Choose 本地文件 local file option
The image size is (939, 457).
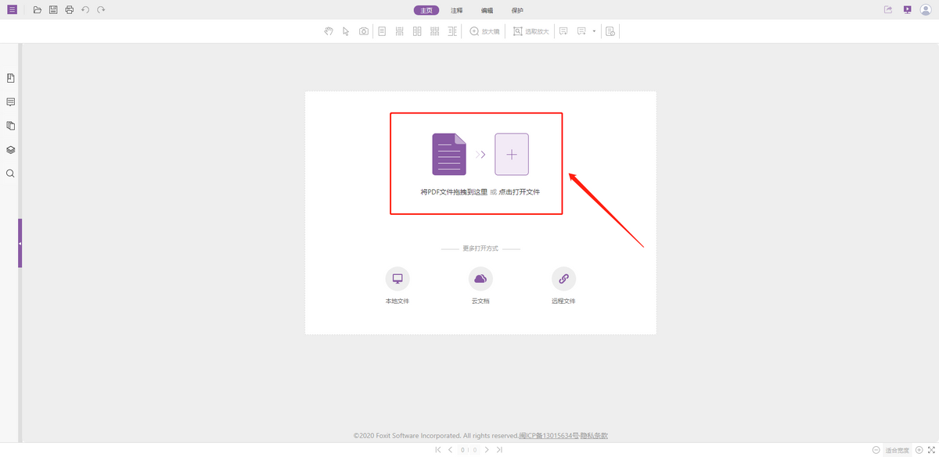398,285
